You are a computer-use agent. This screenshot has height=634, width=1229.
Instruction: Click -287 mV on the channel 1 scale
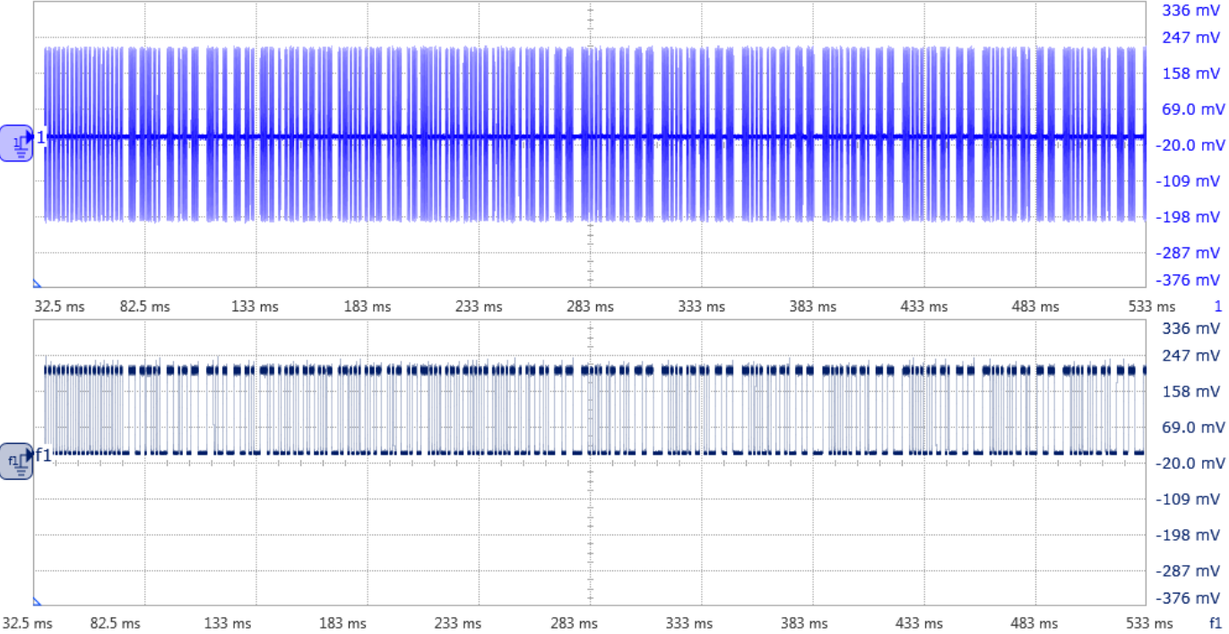[1189, 253]
